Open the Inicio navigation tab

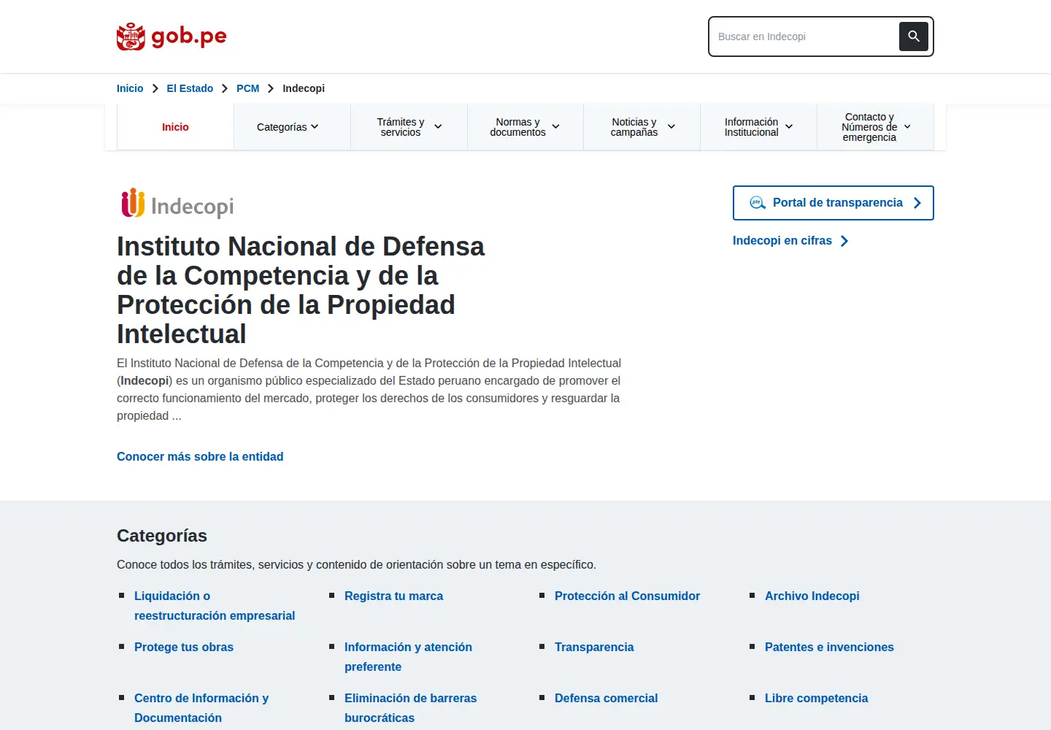point(175,127)
